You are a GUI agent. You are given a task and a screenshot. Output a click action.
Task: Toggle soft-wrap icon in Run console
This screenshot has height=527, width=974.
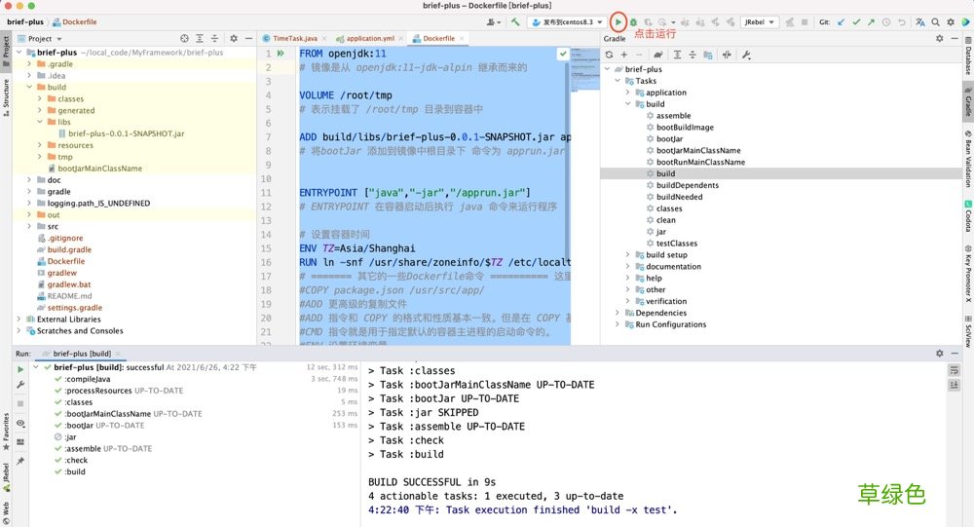(x=955, y=370)
